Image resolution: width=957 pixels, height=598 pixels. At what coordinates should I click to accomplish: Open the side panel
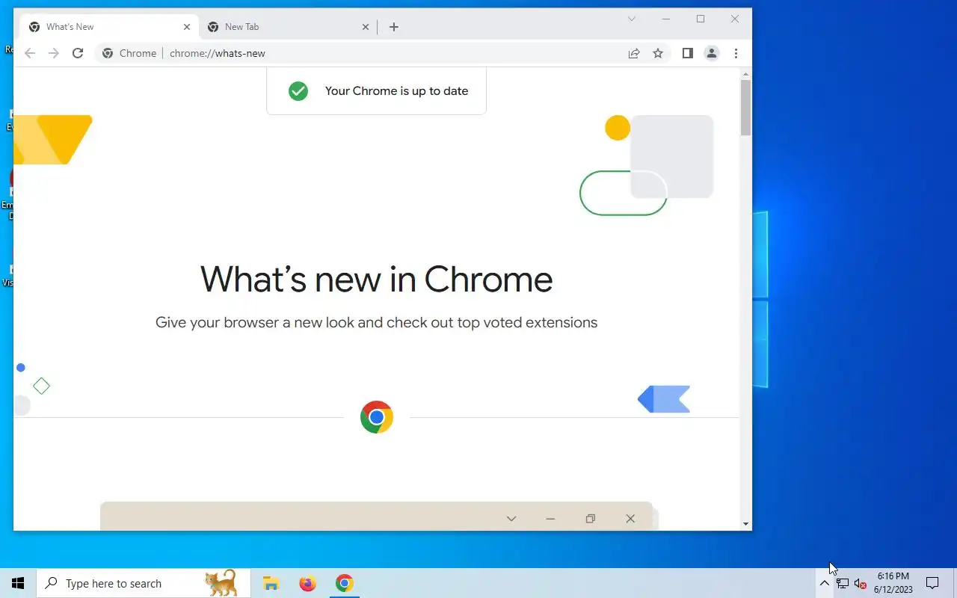click(688, 53)
